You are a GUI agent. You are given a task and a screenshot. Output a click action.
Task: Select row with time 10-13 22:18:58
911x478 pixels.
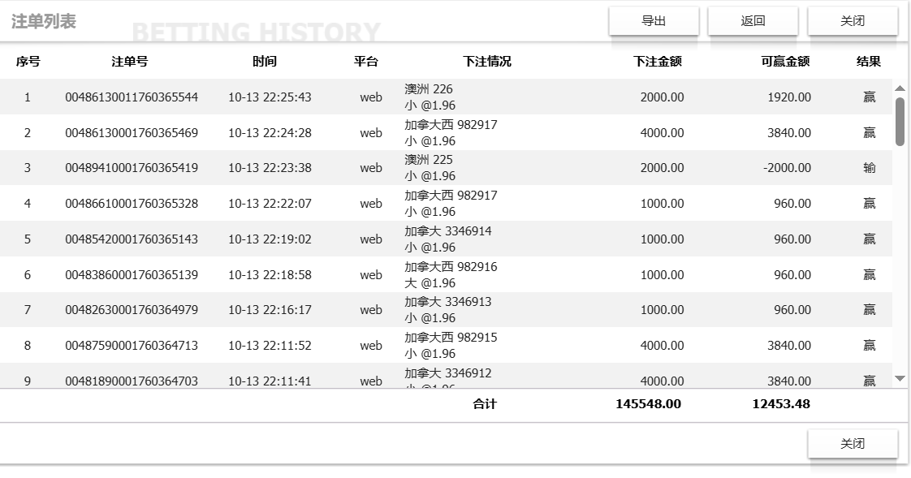click(270, 275)
